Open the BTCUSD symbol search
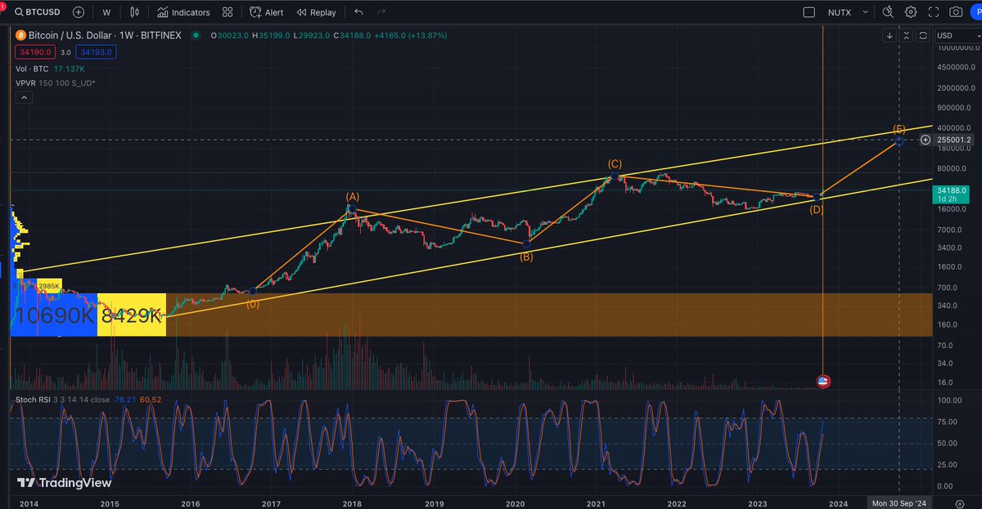 39,12
